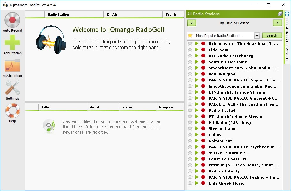291x191 pixels.
Task: Sort by Radio Station column header
Action: (x=74, y=14)
